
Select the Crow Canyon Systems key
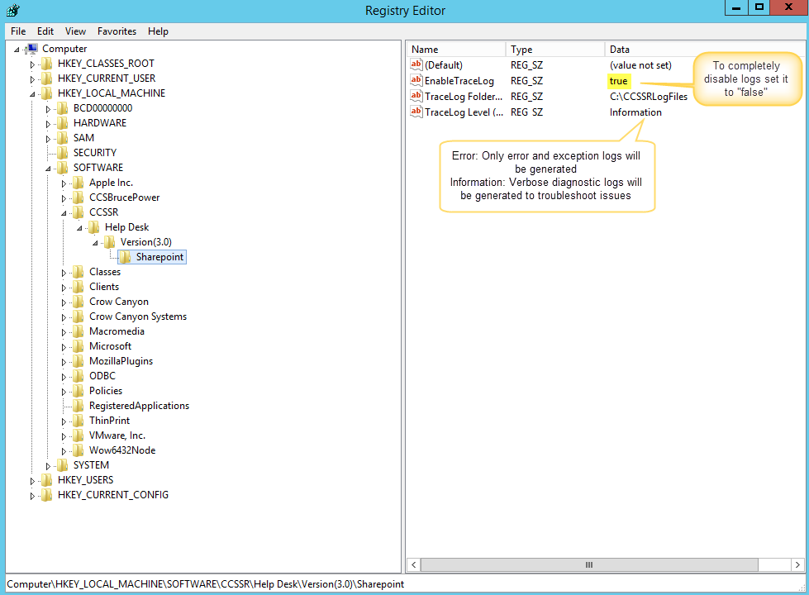[137, 317]
